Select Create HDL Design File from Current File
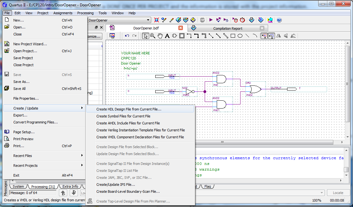Viewport: 353px width, 207px height. click(140, 109)
